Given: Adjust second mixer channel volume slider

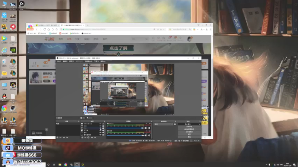Looking at the screenshot, I should [125, 135].
